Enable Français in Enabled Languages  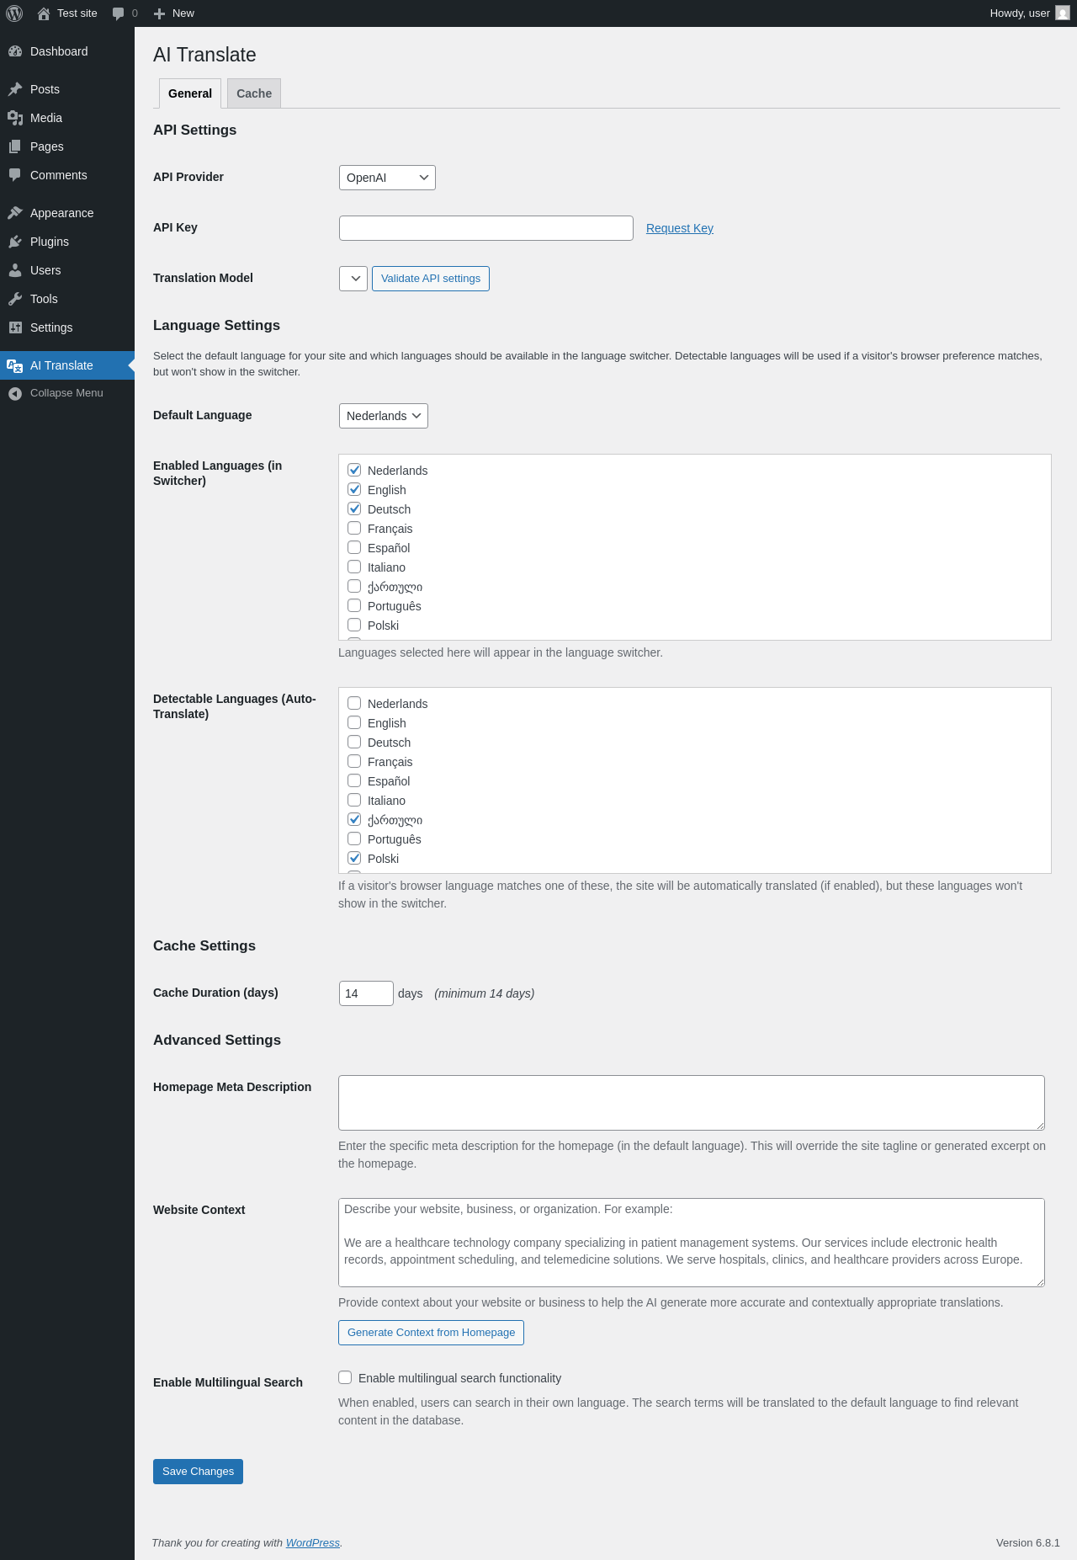[354, 528]
